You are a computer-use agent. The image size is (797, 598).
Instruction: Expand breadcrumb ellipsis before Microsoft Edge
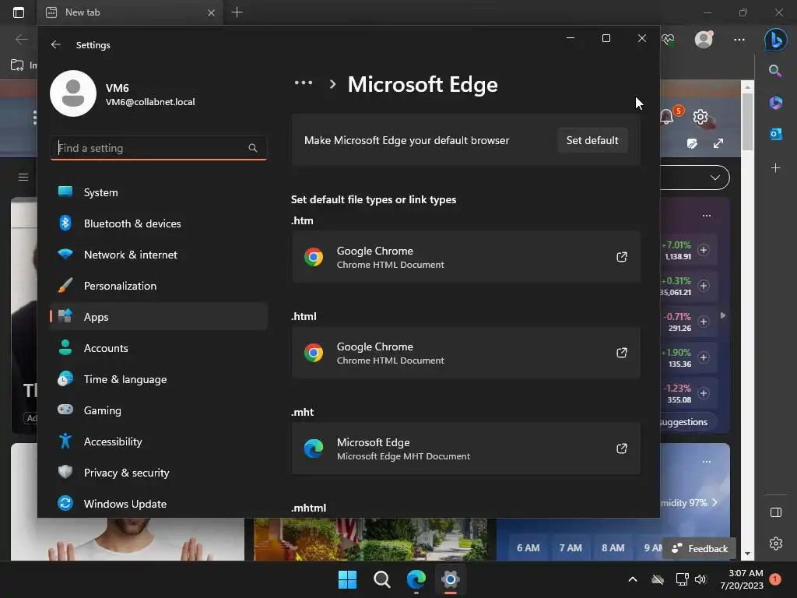304,83
